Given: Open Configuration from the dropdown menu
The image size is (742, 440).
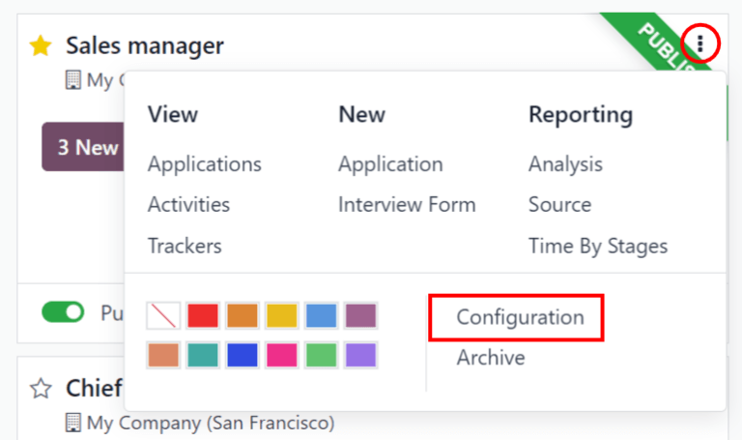Looking at the screenshot, I should click(x=520, y=317).
